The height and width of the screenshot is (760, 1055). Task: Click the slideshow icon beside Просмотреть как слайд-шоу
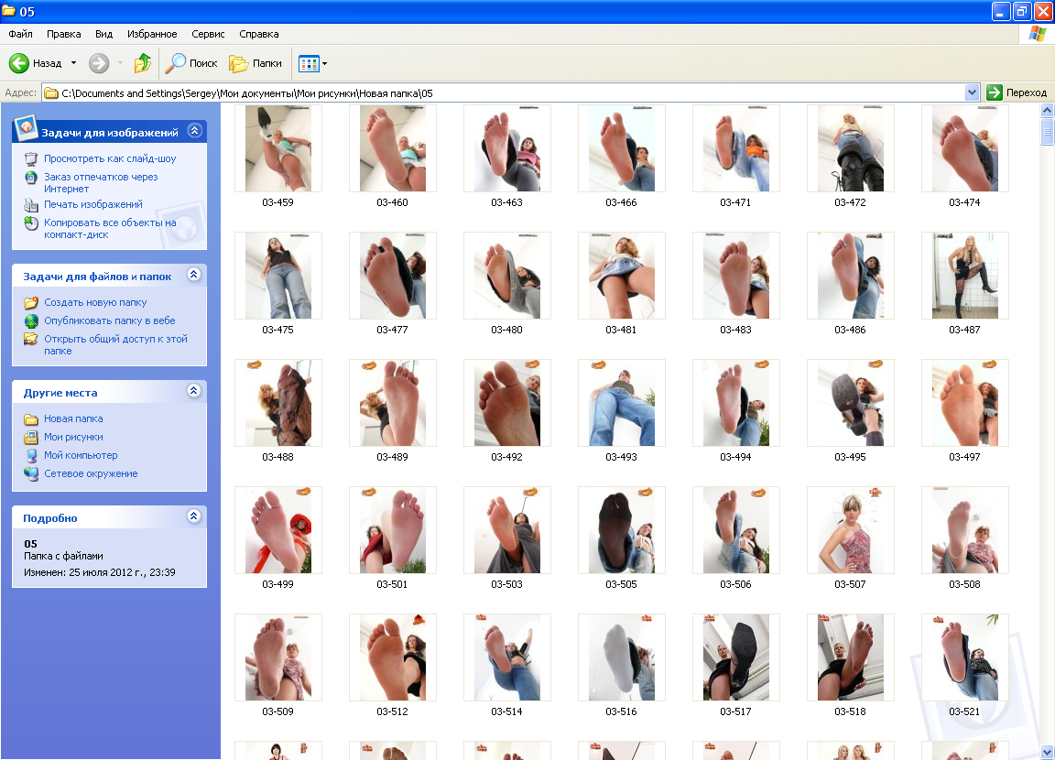pos(31,158)
